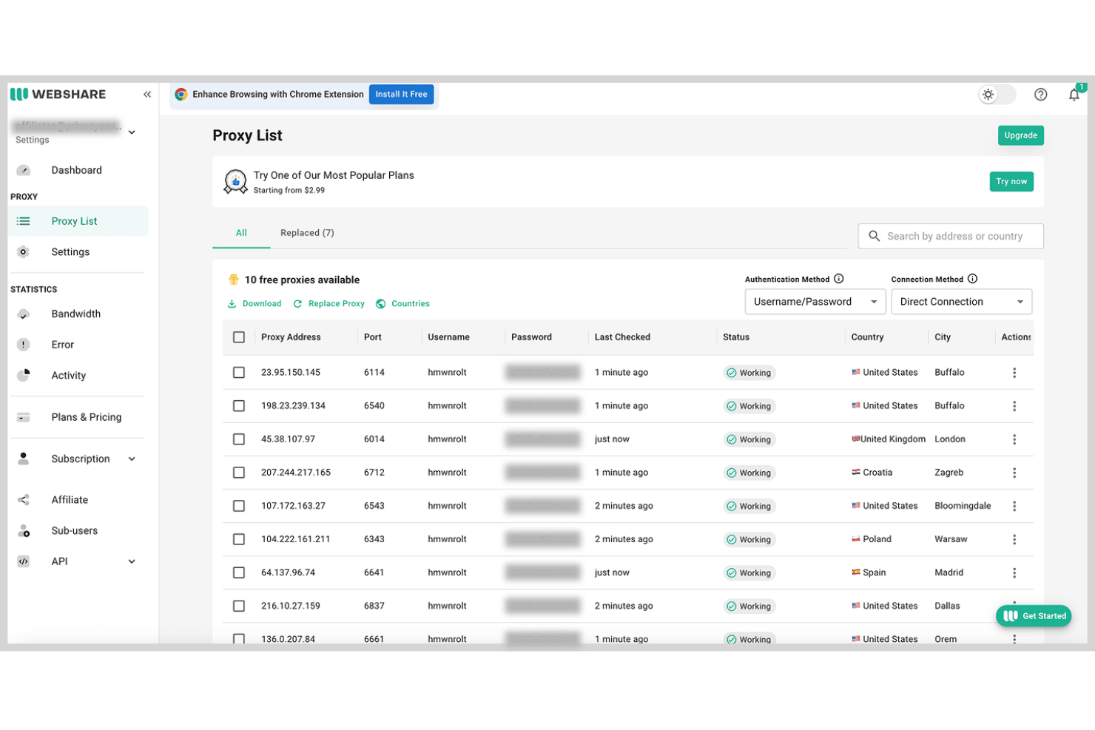Open actions menu for 23.95.150.145 row

click(x=1014, y=373)
